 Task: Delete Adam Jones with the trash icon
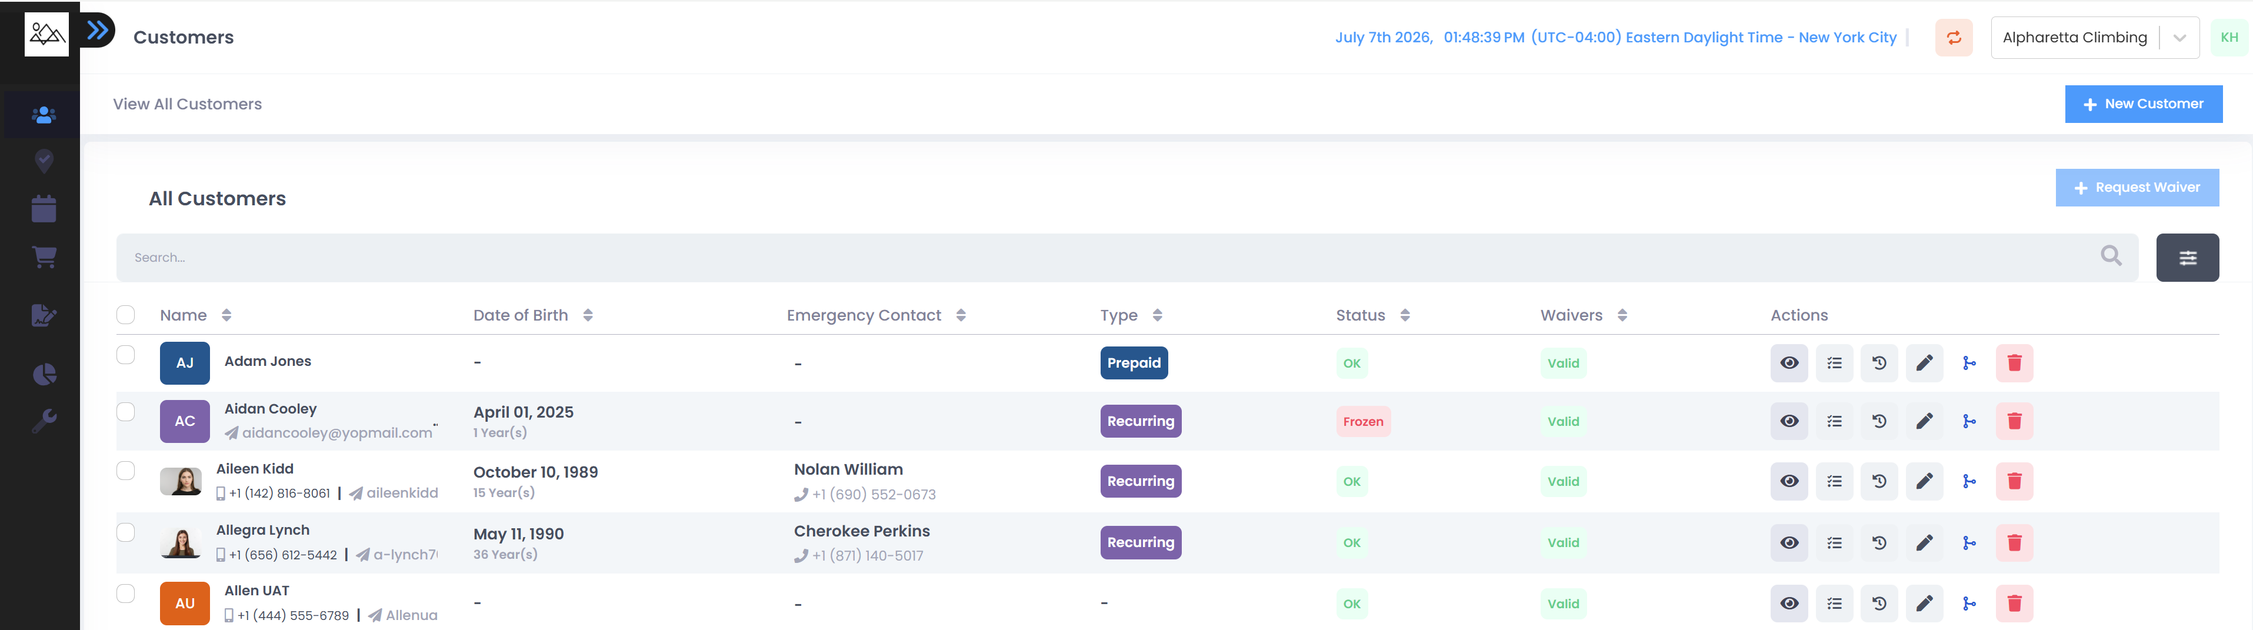click(2014, 363)
